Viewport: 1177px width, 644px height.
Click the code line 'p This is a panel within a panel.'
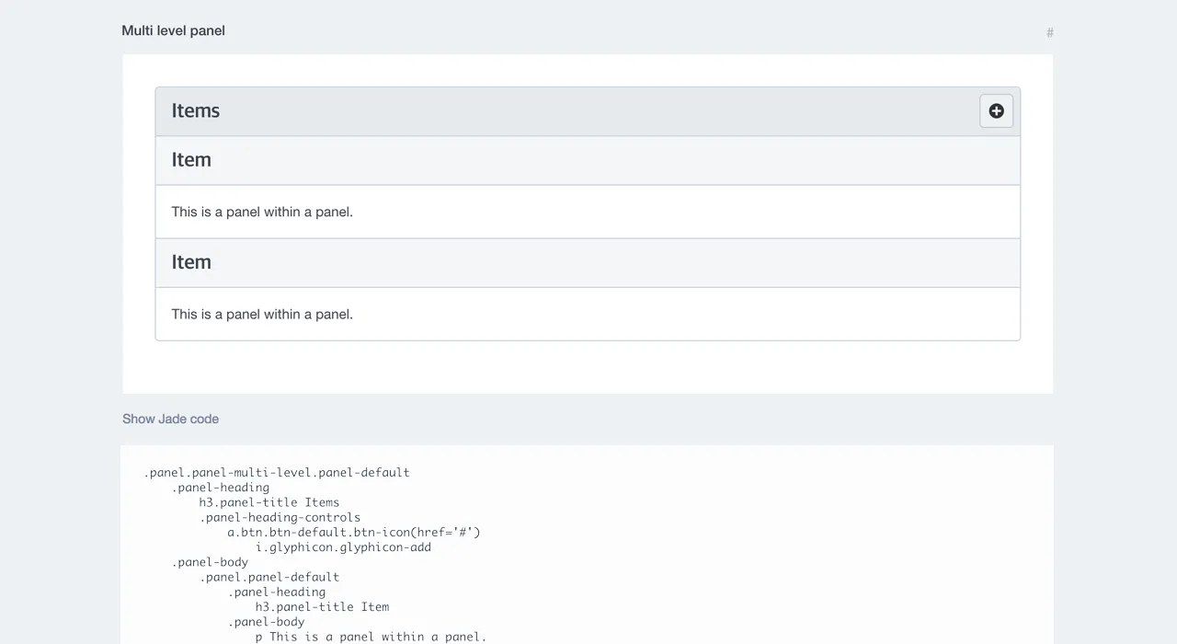click(371, 637)
